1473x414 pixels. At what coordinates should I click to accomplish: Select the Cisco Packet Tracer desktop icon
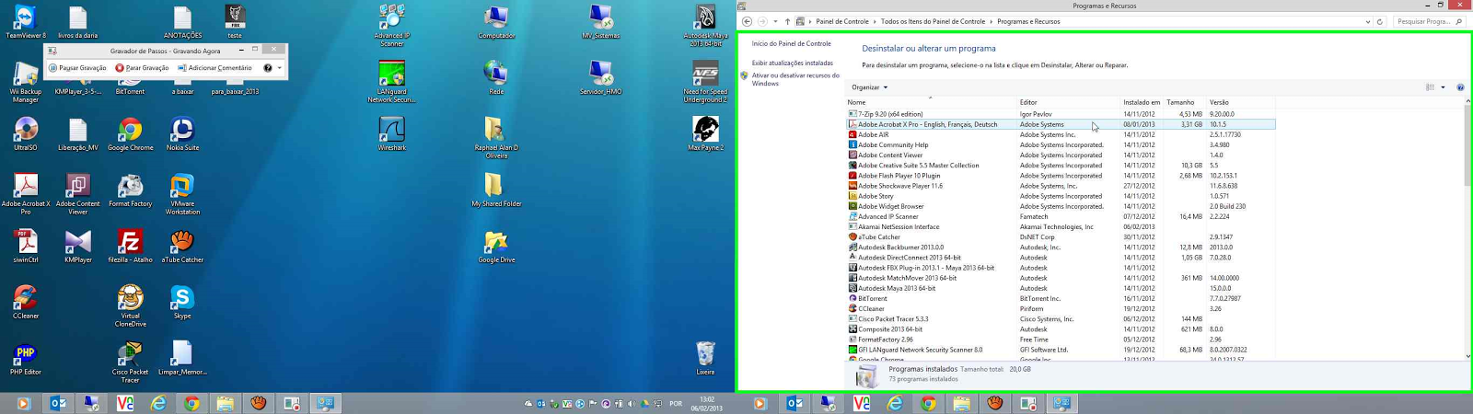(x=131, y=362)
